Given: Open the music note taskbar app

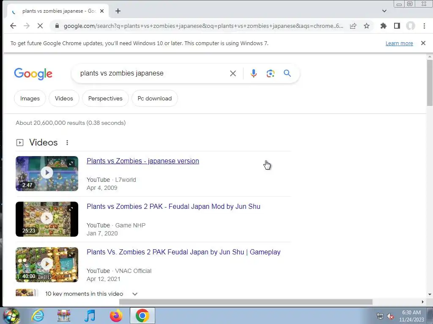Looking at the screenshot, I should point(90,316).
